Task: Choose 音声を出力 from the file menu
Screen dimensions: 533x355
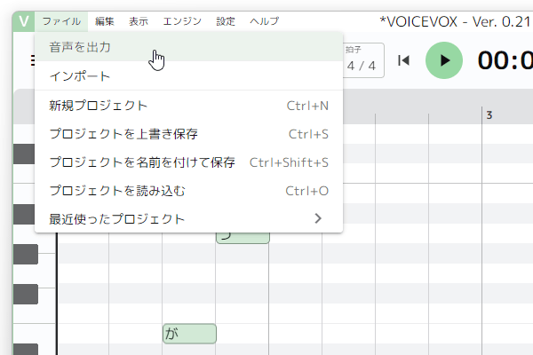Action: [x=188, y=47]
